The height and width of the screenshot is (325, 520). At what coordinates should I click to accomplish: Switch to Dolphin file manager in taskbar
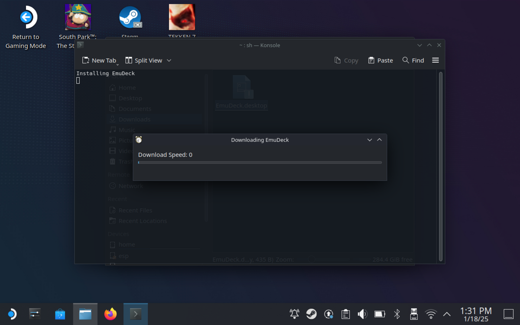pyautogui.click(x=85, y=314)
